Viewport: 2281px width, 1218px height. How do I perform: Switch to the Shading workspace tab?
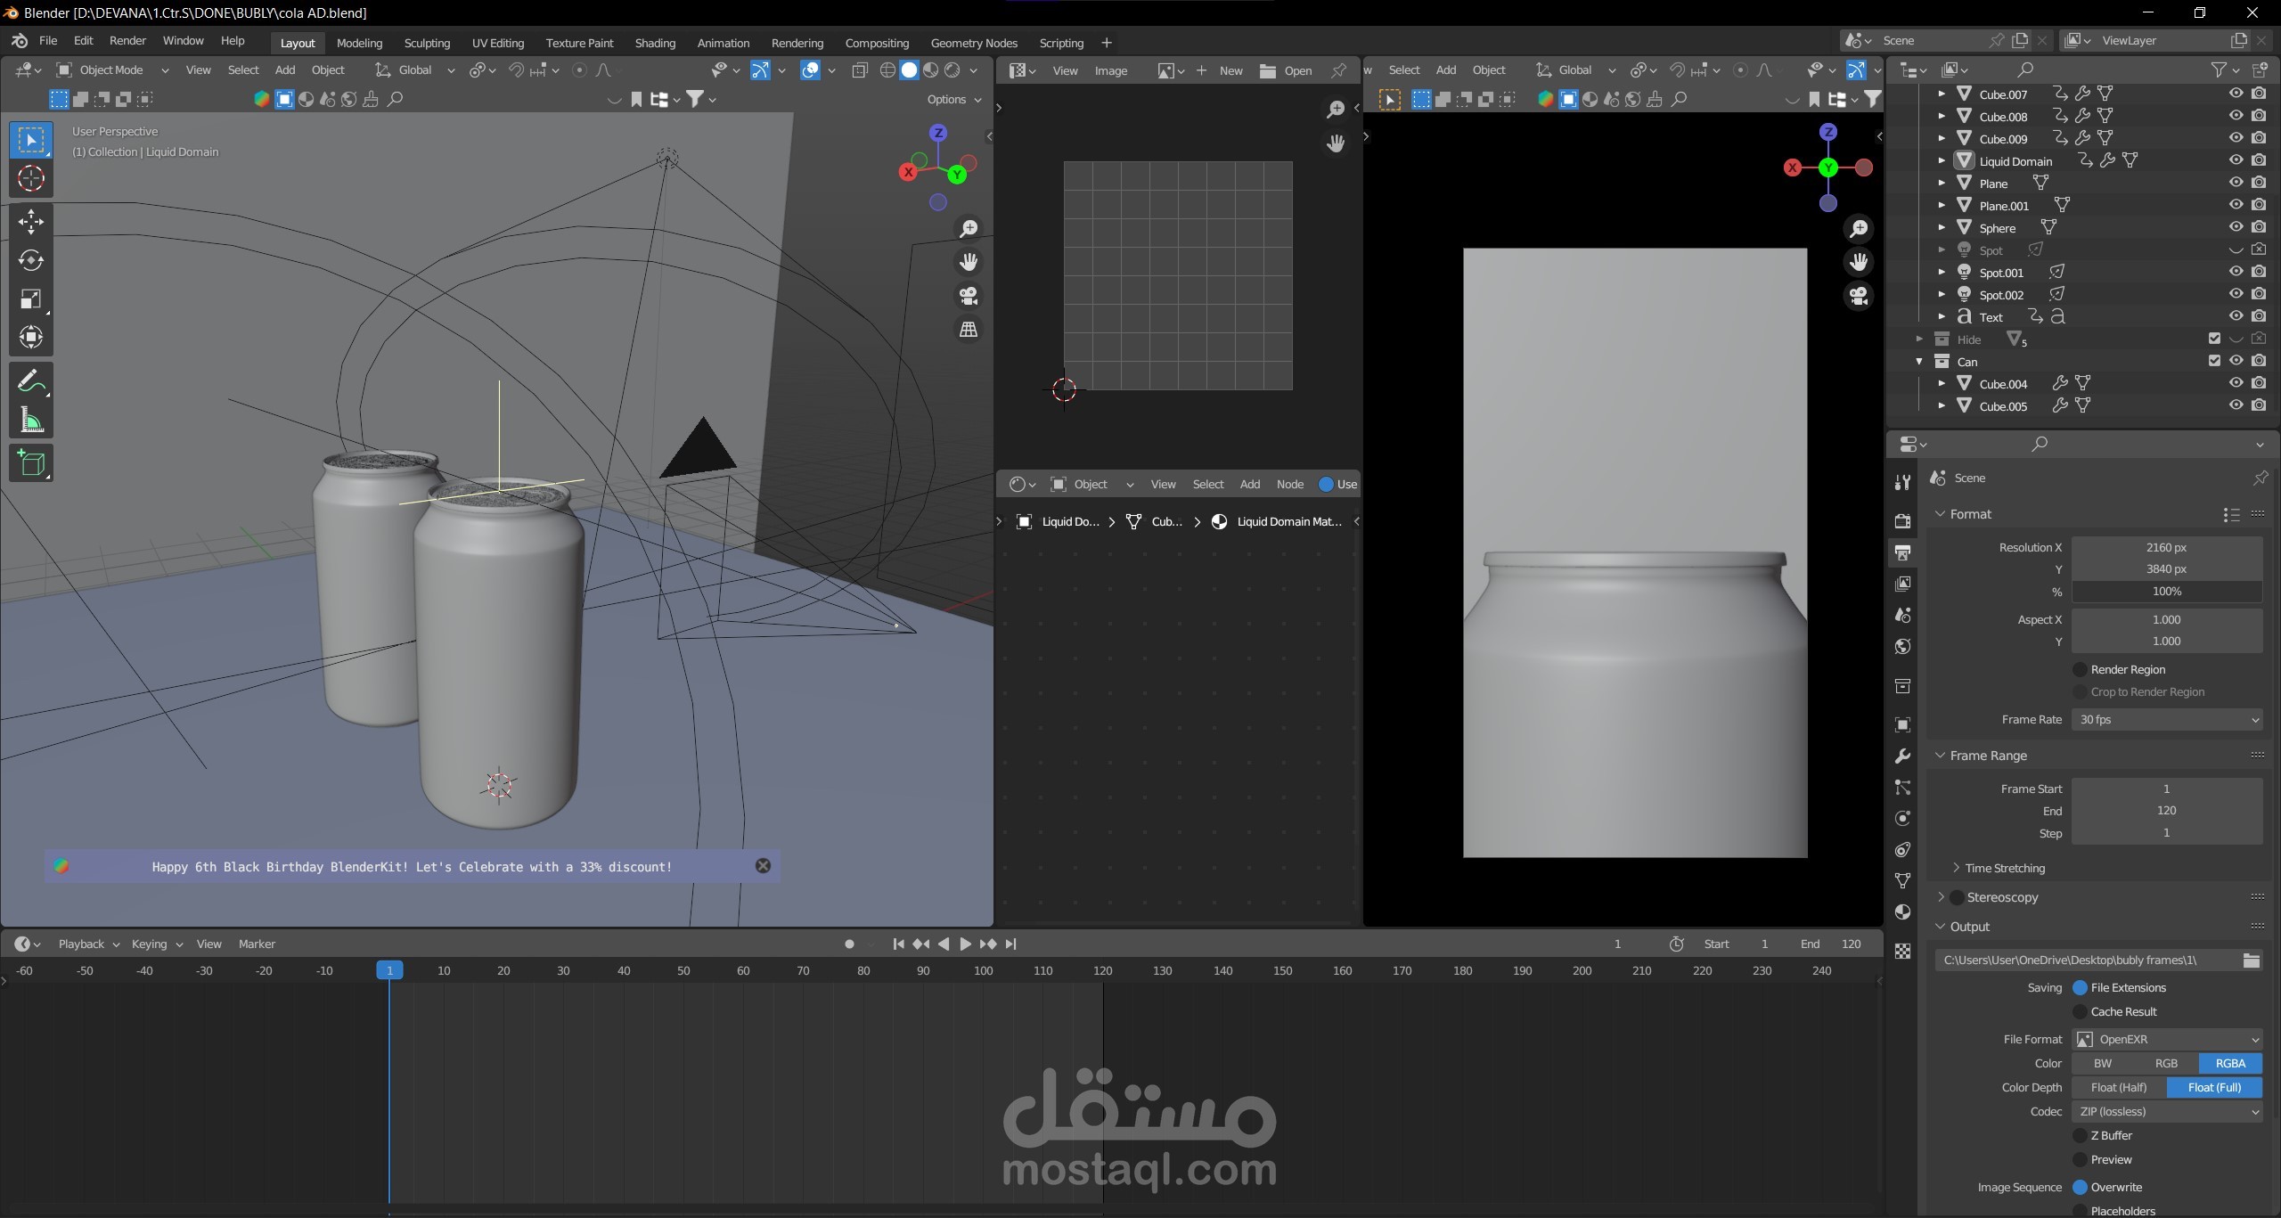click(655, 43)
